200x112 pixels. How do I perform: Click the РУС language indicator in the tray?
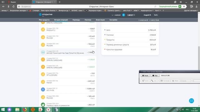187,110
